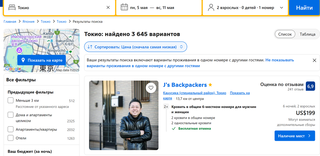Click Показать на карте map button
Screen dimensions: 320x156
42,60
